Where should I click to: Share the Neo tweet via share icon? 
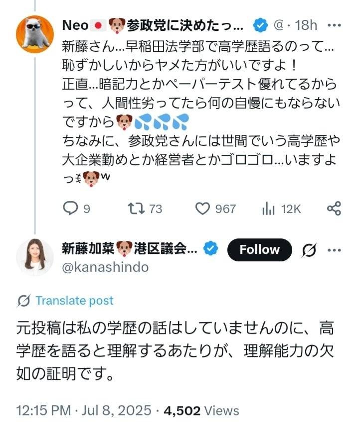tap(334, 209)
